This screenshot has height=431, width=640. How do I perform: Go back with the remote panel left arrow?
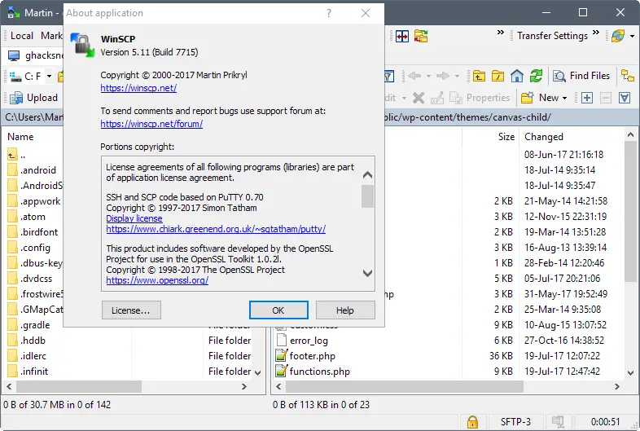point(414,76)
